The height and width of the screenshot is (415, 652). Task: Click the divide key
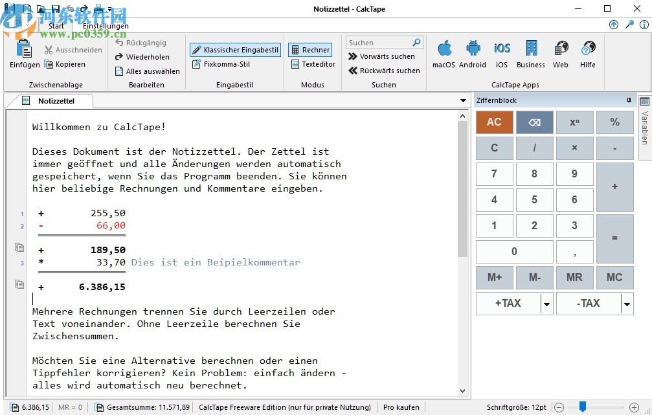pyautogui.click(x=534, y=148)
